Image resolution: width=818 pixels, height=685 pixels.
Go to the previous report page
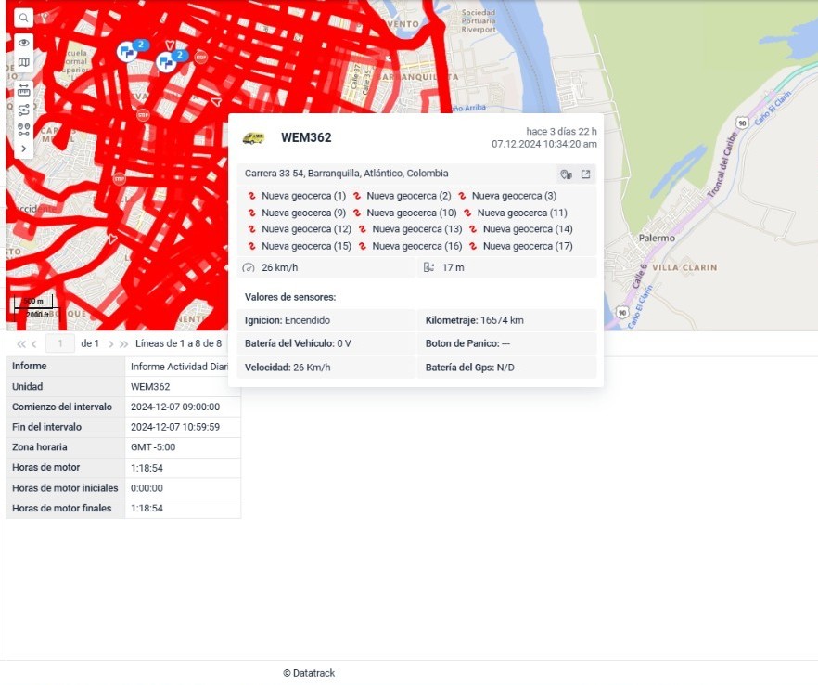[34, 343]
